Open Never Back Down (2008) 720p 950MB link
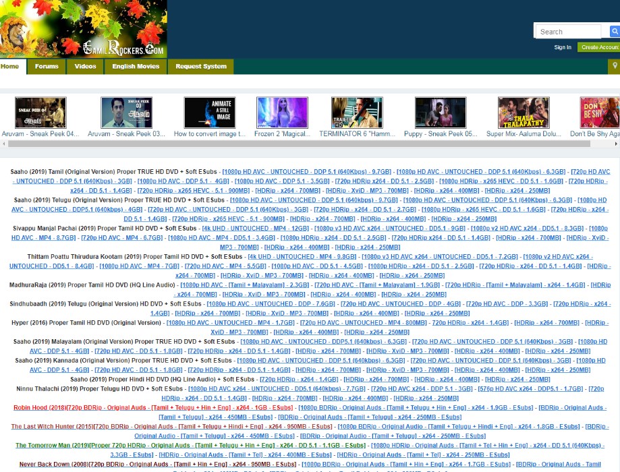 point(158,465)
